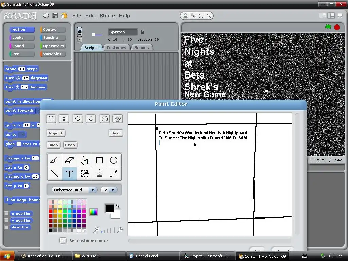Click the globe language icon
This screenshot has width=348, height=261.
pyautogui.click(x=46, y=16)
